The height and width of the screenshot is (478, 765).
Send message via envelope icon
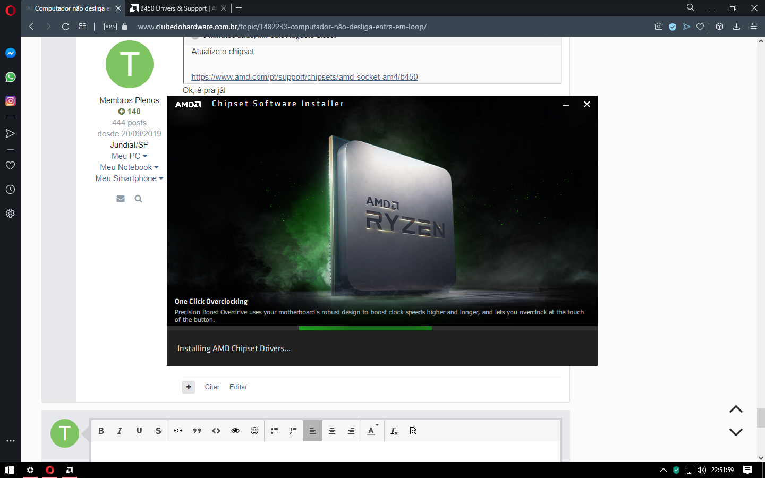[x=121, y=199]
